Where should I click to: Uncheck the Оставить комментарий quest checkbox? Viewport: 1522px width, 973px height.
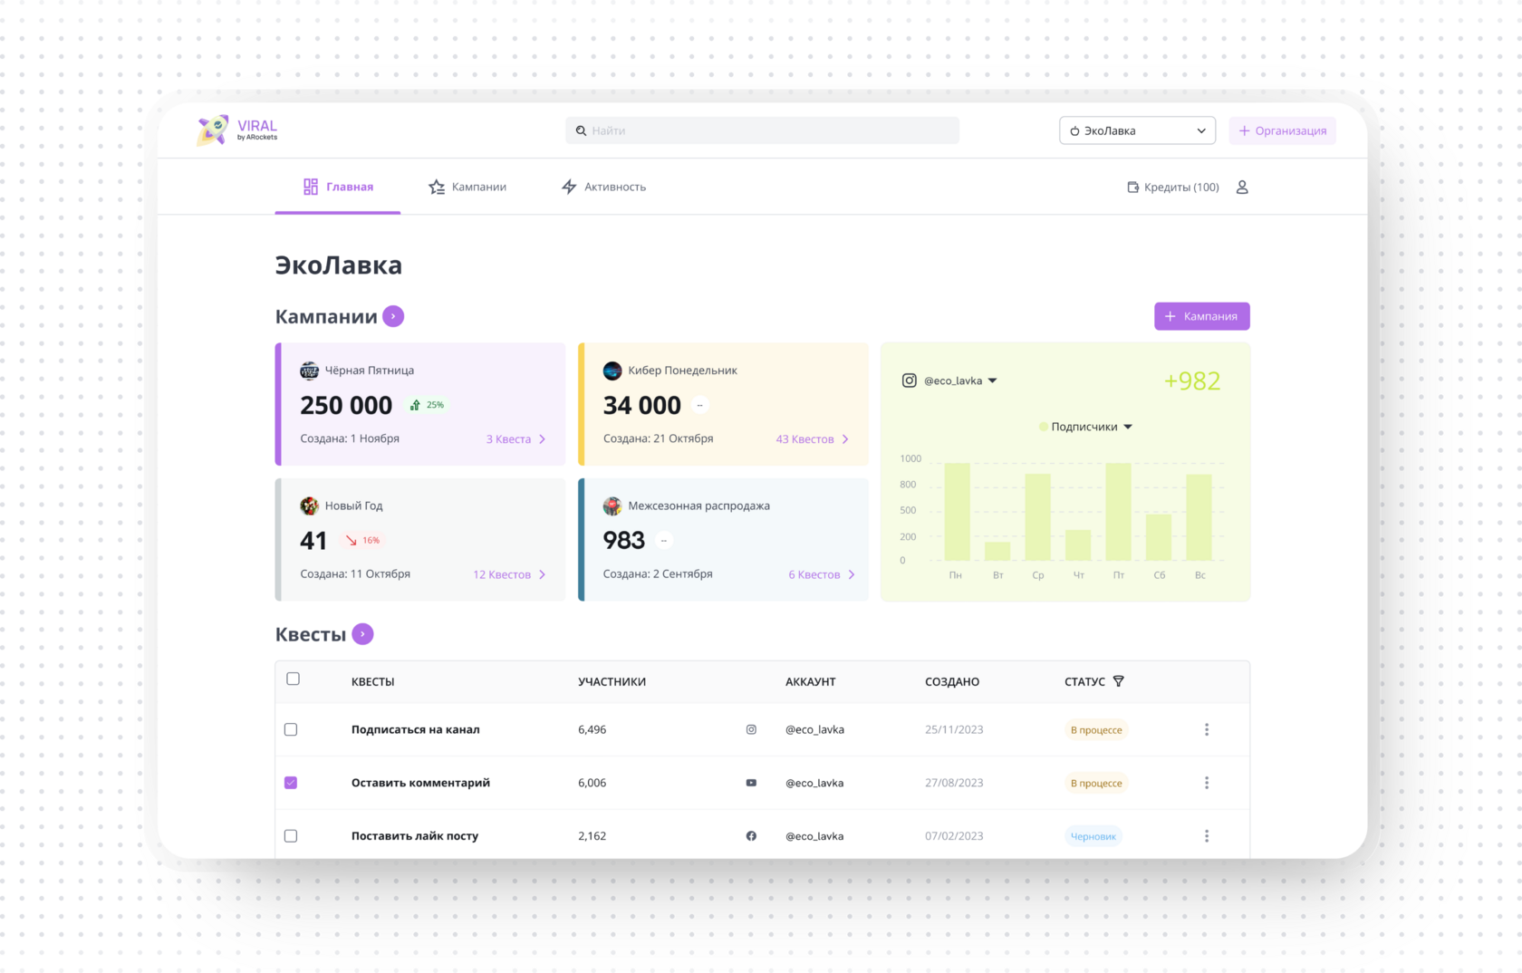point(291,783)
